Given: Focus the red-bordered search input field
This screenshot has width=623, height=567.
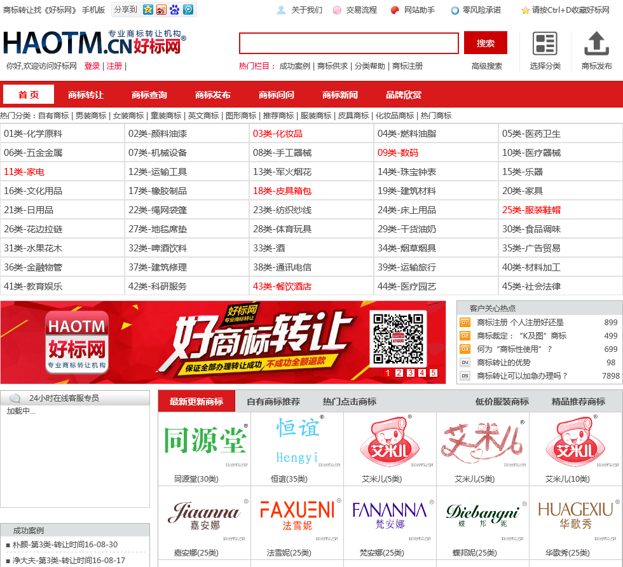Looking at the screenshot, I should point(349,43).
